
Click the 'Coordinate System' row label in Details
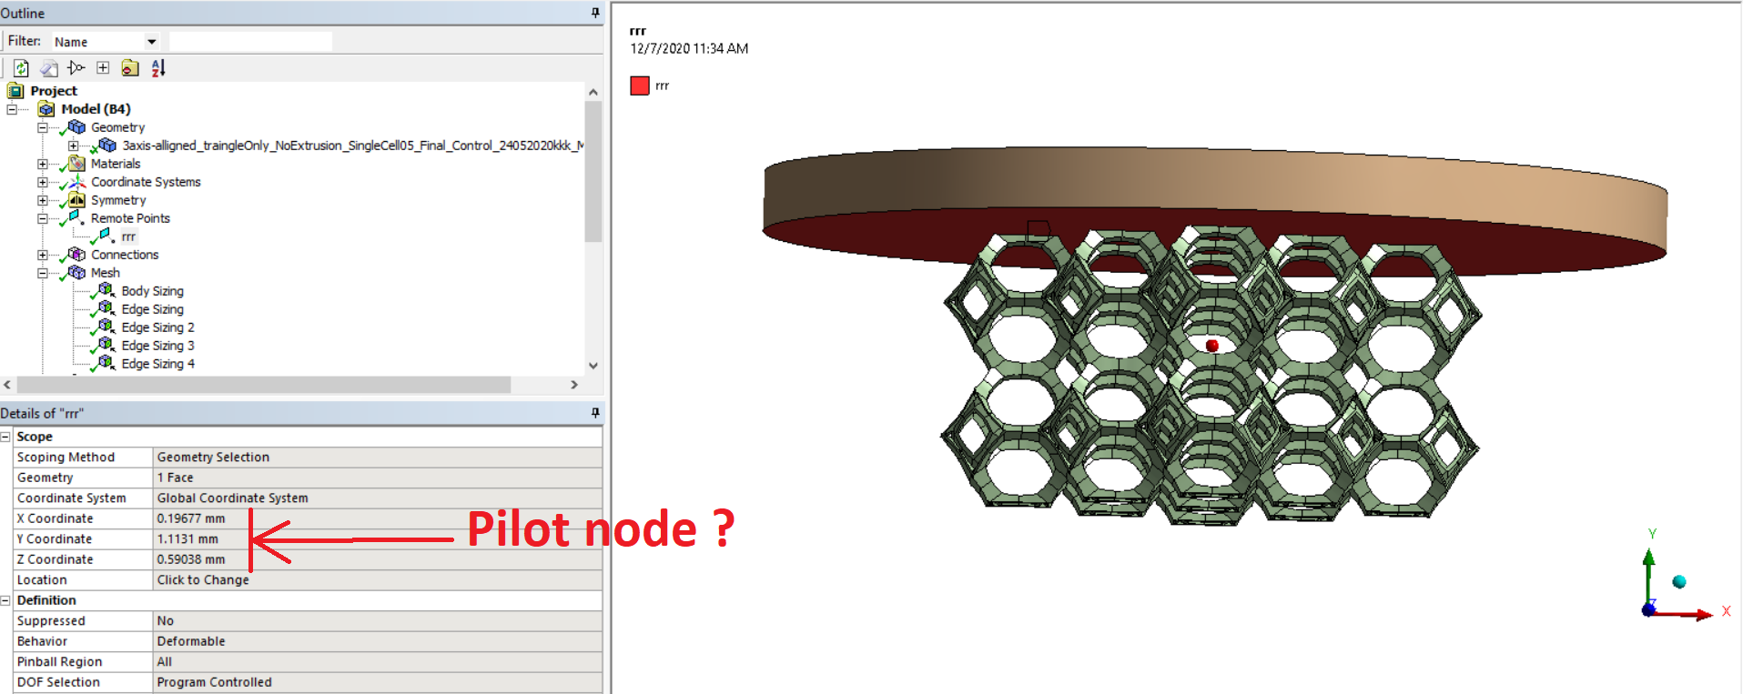pos(71,498)
